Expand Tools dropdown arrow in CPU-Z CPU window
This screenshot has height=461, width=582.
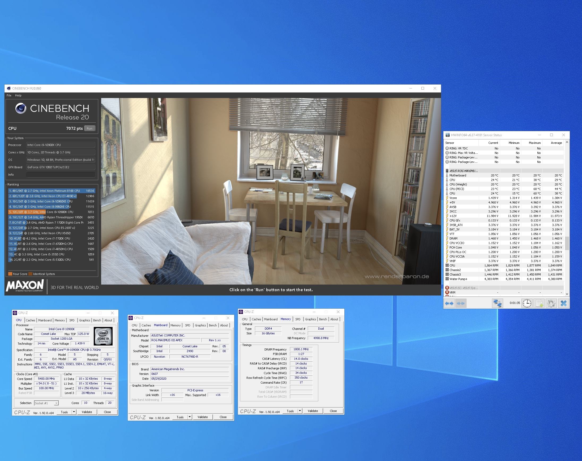point(74,412)
